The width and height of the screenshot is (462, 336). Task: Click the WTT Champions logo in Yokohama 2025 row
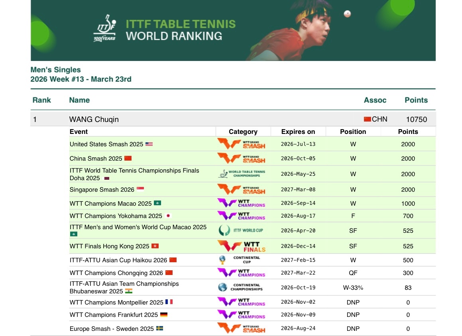pos(241,216)
